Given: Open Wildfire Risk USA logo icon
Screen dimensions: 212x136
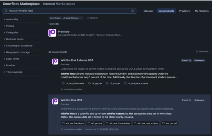Looking at the screenshot, I should pos(55,101).
